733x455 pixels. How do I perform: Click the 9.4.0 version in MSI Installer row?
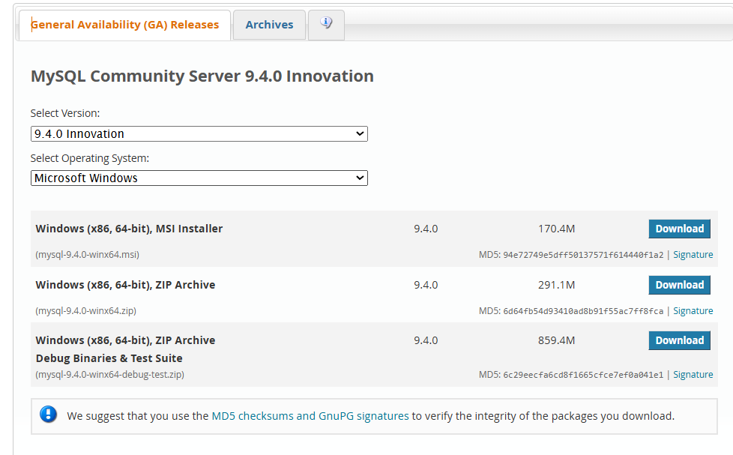coord(426,229)
